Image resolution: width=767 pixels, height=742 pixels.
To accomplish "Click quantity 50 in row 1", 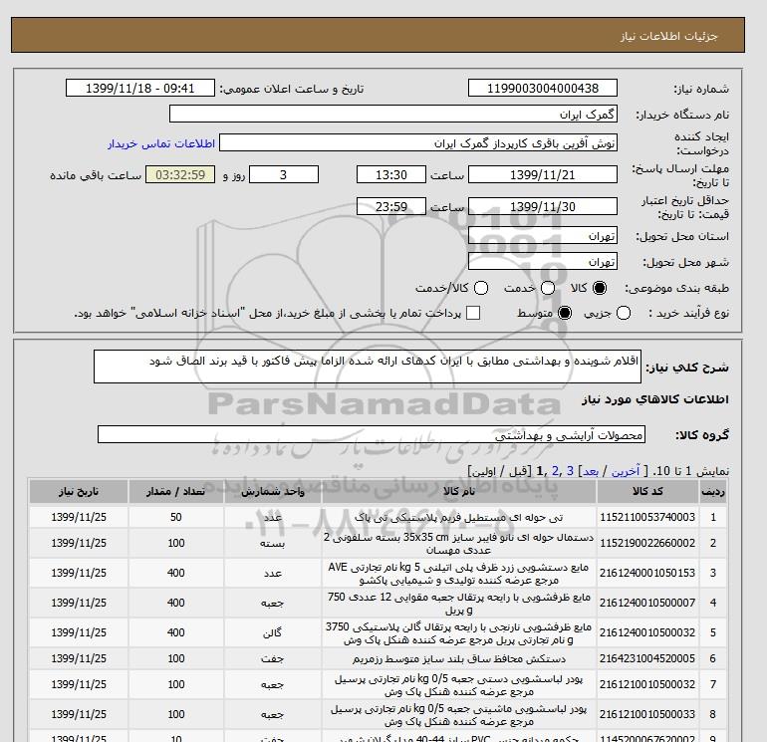I will point(176,517).
